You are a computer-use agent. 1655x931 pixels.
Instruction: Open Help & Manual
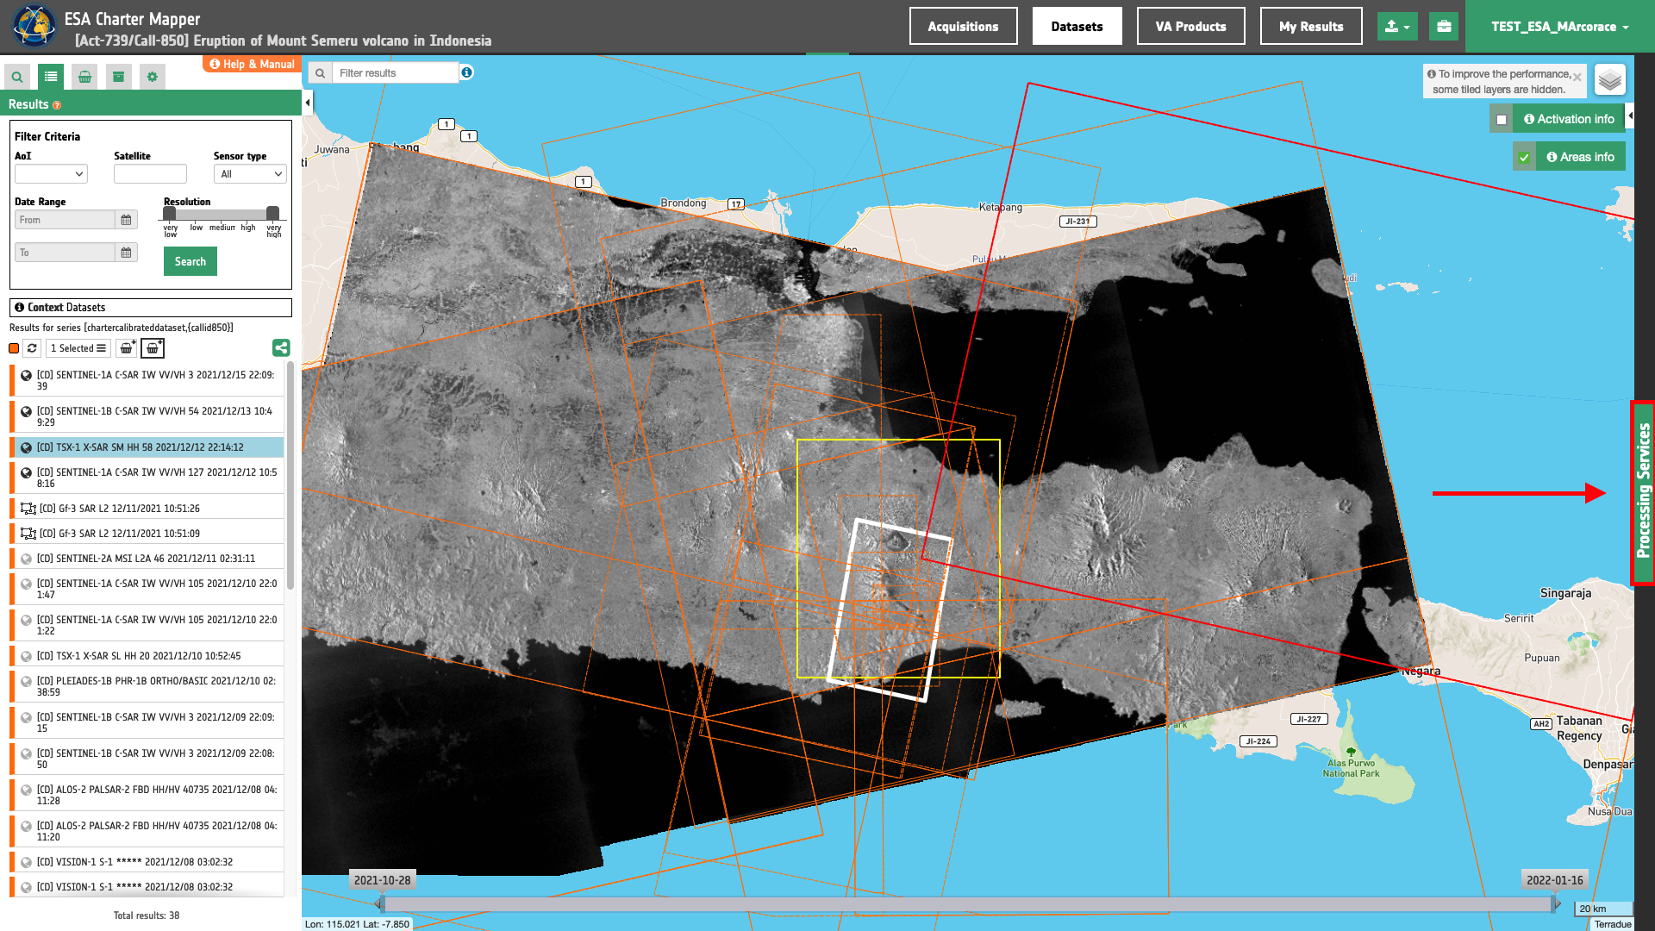[252, 64]
